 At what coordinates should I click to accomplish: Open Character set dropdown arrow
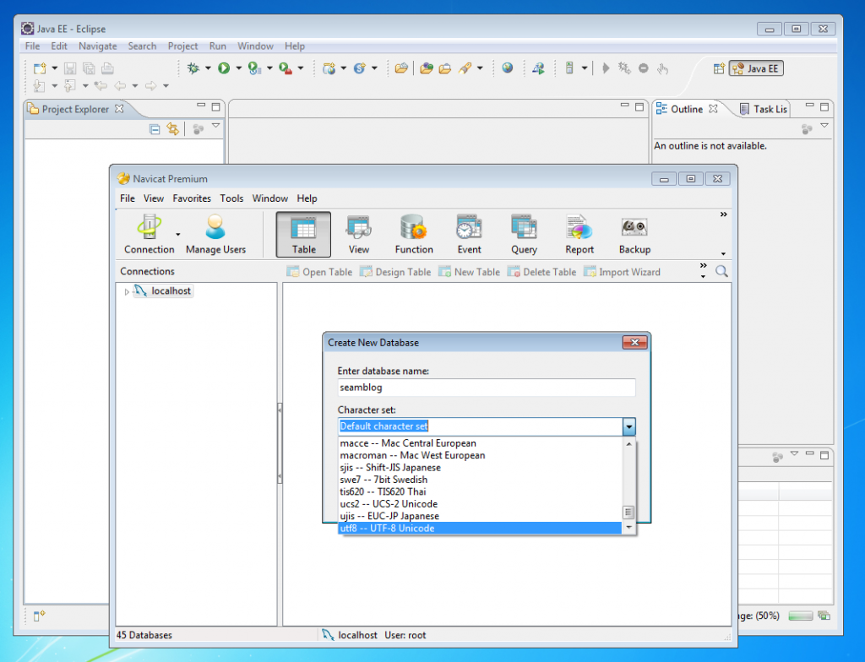(628, 426)
